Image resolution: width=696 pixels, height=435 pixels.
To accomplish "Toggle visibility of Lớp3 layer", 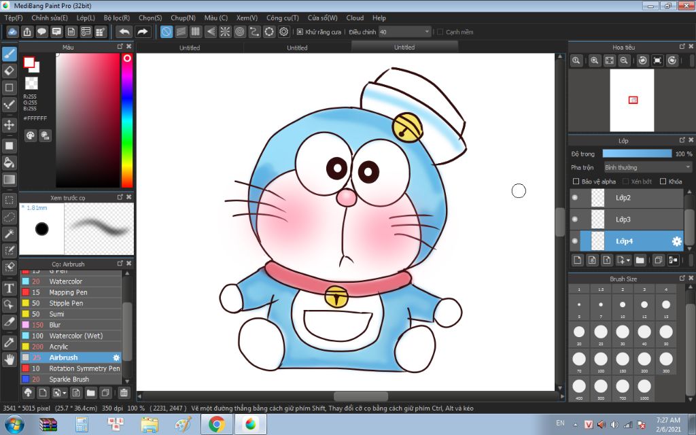I will click(575, 220).
